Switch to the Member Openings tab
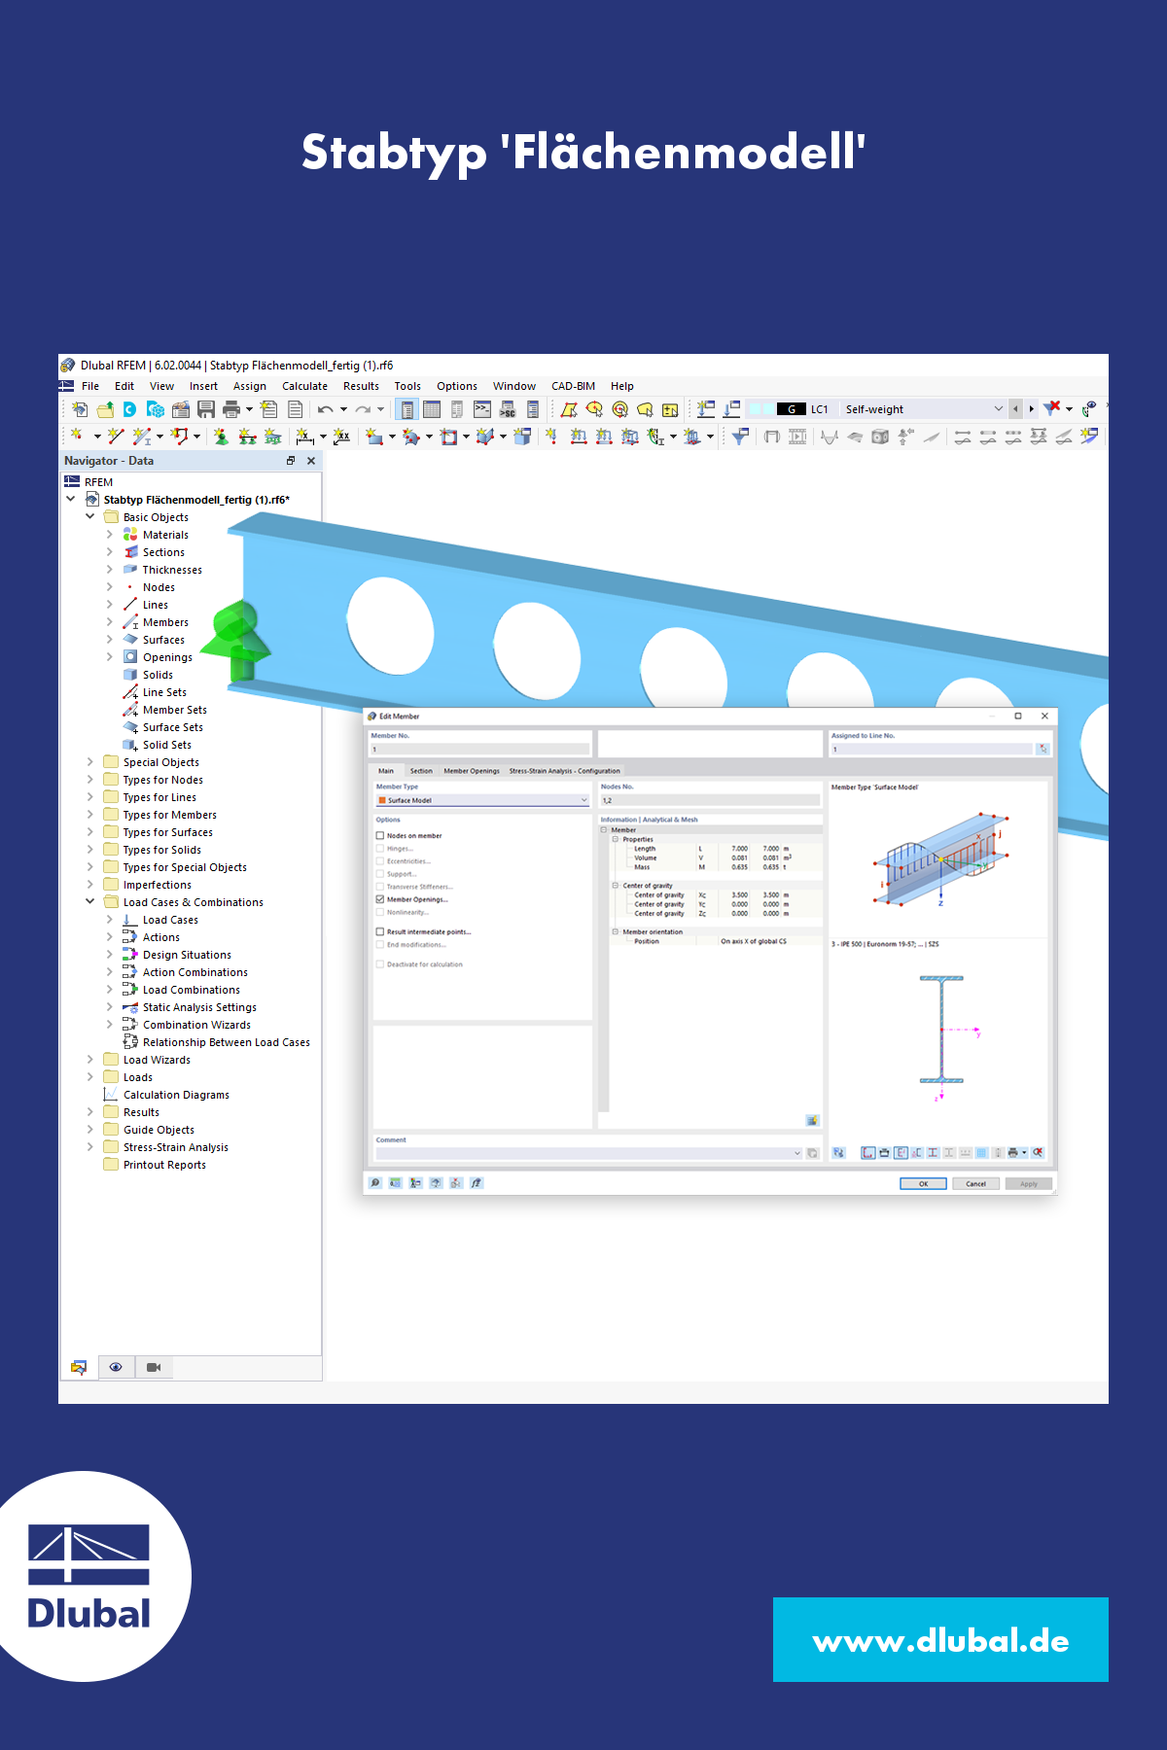Image resolution: width=1167 pixels, height=1750 pixels. pos(472,771)
